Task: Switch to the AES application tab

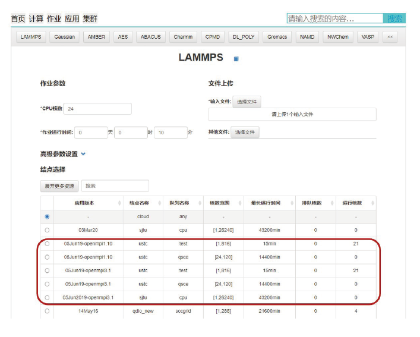Action: click(123, 37)
